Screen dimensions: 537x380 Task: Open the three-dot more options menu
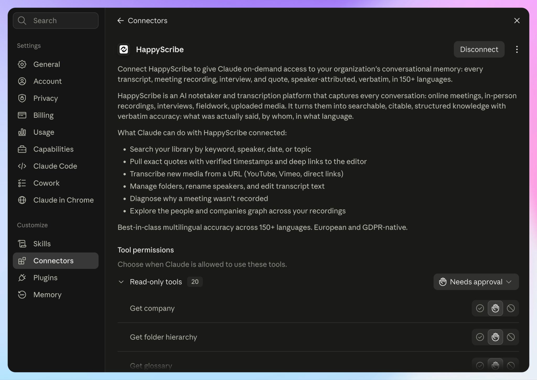coord(517,49)
